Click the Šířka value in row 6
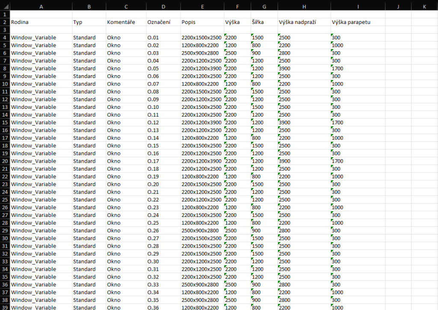438x310 pixels. [264, 53]
